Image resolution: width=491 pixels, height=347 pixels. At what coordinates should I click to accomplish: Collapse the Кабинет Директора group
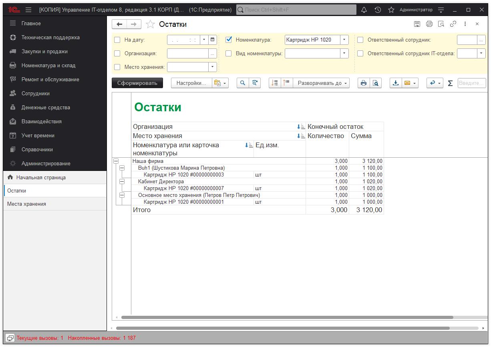click(x=122, y=181)
